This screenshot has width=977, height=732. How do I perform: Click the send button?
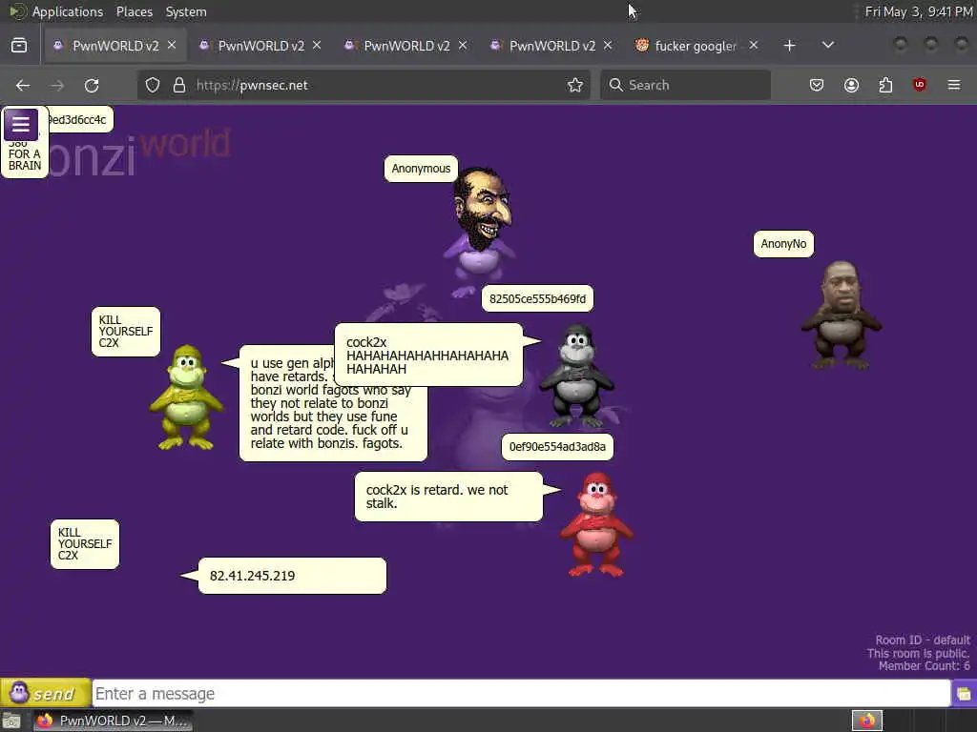46,693
